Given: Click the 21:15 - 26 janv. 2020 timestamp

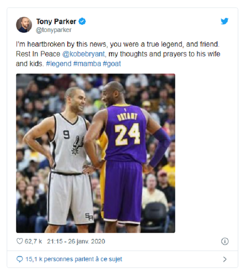Looking at the screenshot, I should tap(76, 241).
